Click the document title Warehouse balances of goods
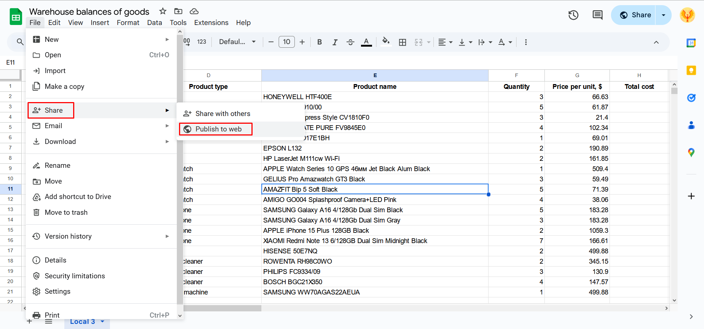This screenshot has width=704, height=329. tap(89, 11)
